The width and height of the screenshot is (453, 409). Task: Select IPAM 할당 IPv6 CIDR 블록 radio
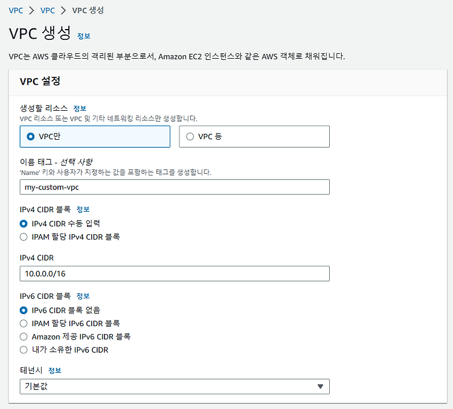(x=24, y=323)
